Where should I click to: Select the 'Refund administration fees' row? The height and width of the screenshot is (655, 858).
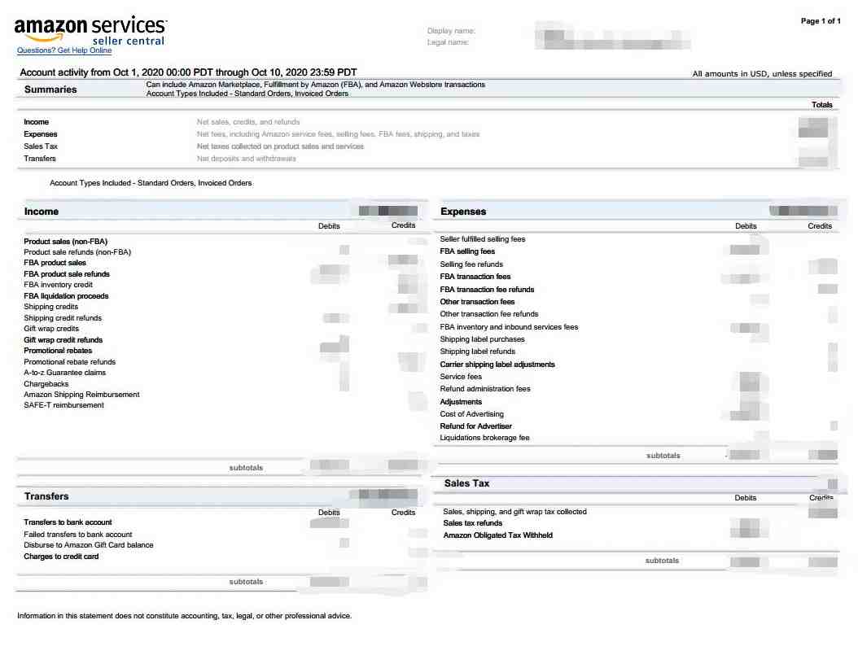point(485,389)
